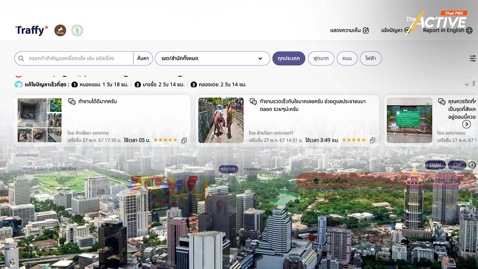Expand the fastest-resolution ranking chevron
The image size is (478, 269).
point(467,85)
